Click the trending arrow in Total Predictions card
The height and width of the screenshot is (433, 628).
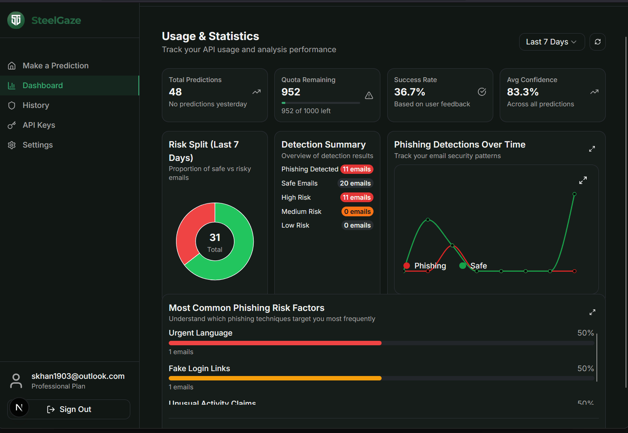(257, 92)
